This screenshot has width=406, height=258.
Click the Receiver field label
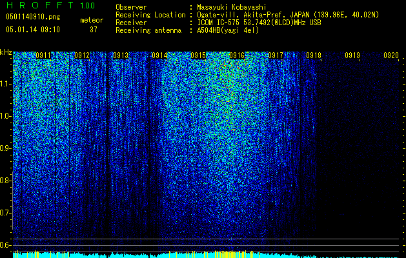[x=131, y=23]
